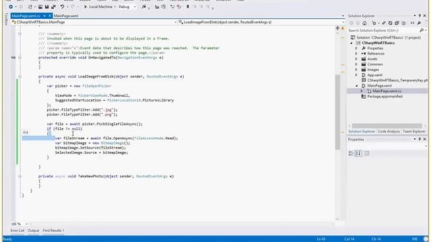Viewport: 431px width, 242px height.
Task: Click the INS indicator in status bar
Action: click(415, 239)
